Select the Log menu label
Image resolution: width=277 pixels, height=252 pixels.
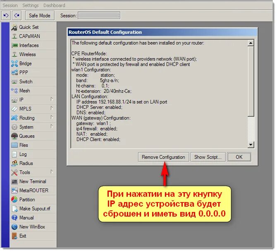click(23, 154)
